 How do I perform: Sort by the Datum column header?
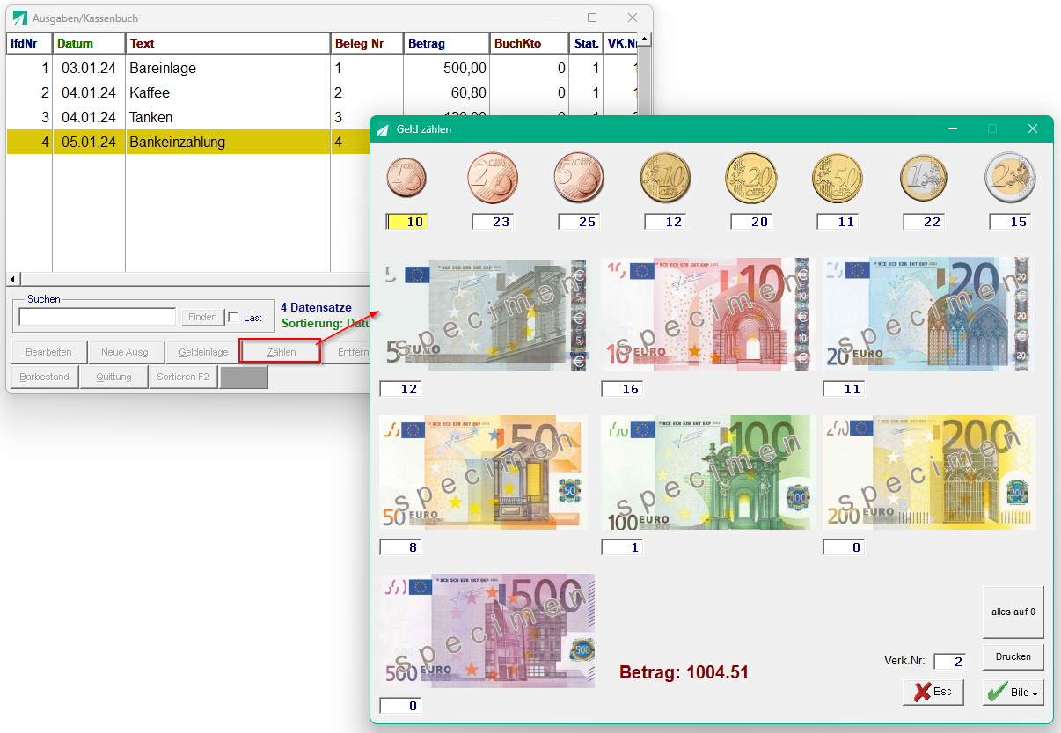point(89,43)
